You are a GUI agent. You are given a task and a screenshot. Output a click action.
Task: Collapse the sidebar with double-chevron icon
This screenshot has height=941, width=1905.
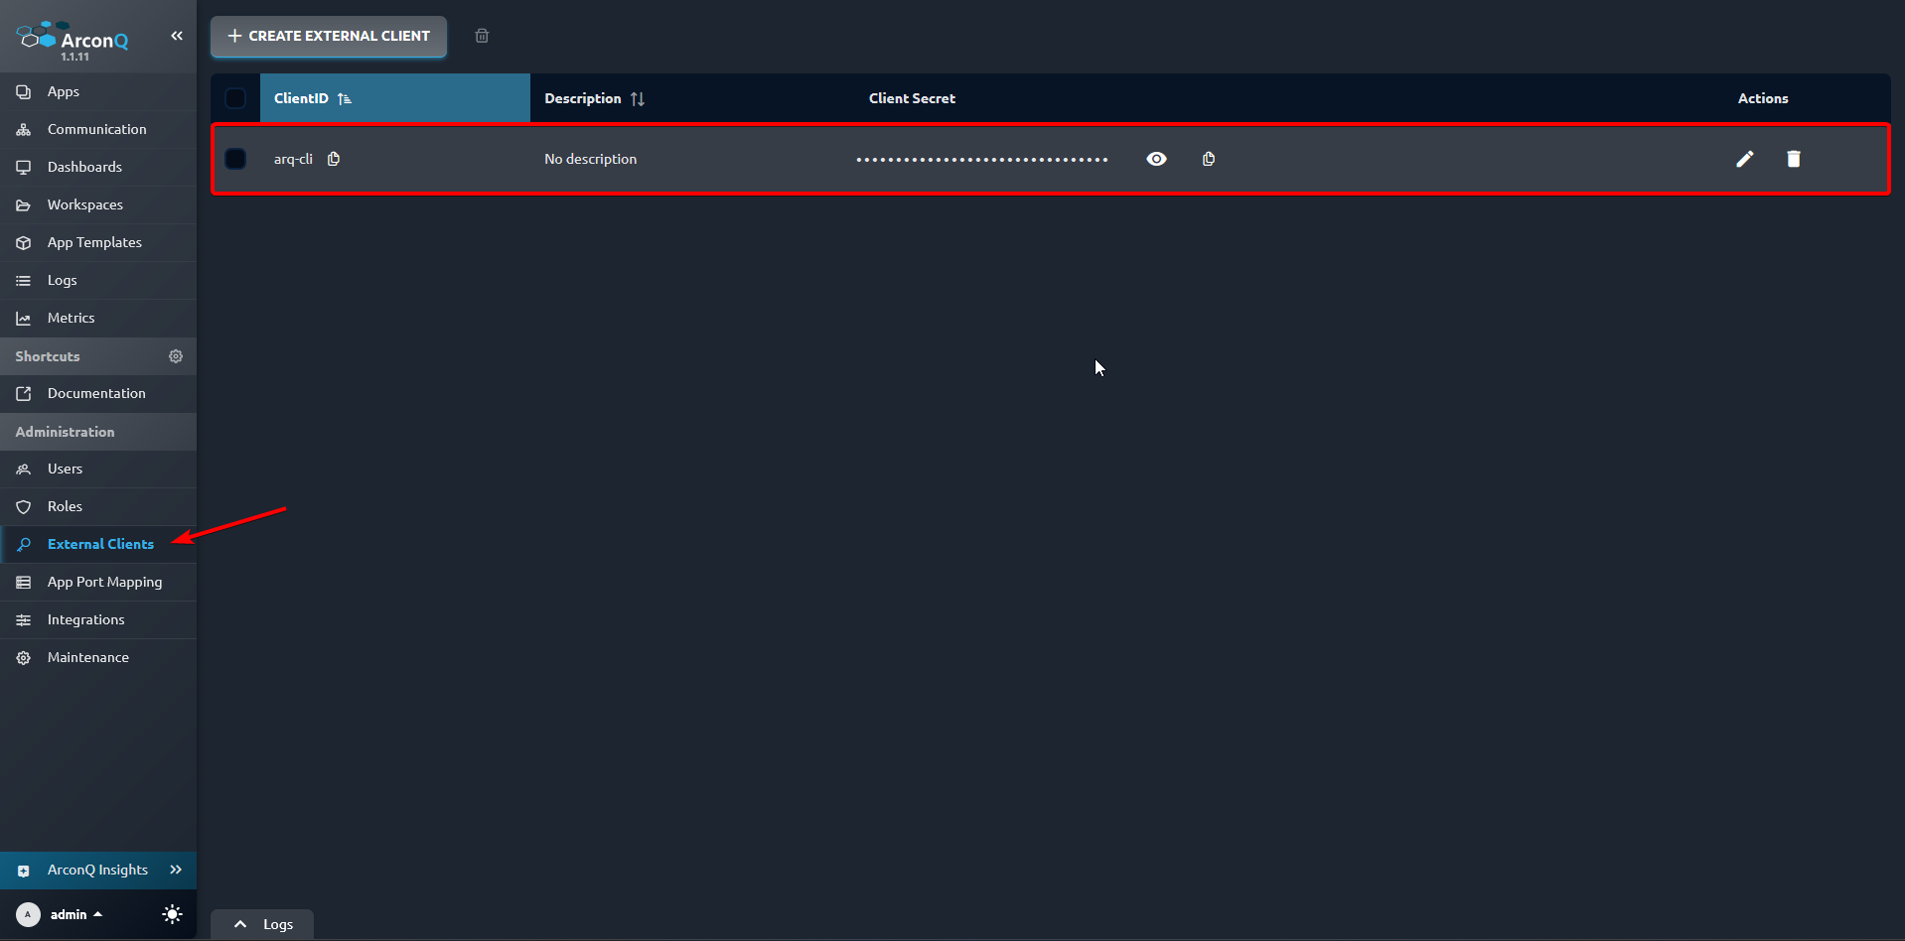coord(177,36)
